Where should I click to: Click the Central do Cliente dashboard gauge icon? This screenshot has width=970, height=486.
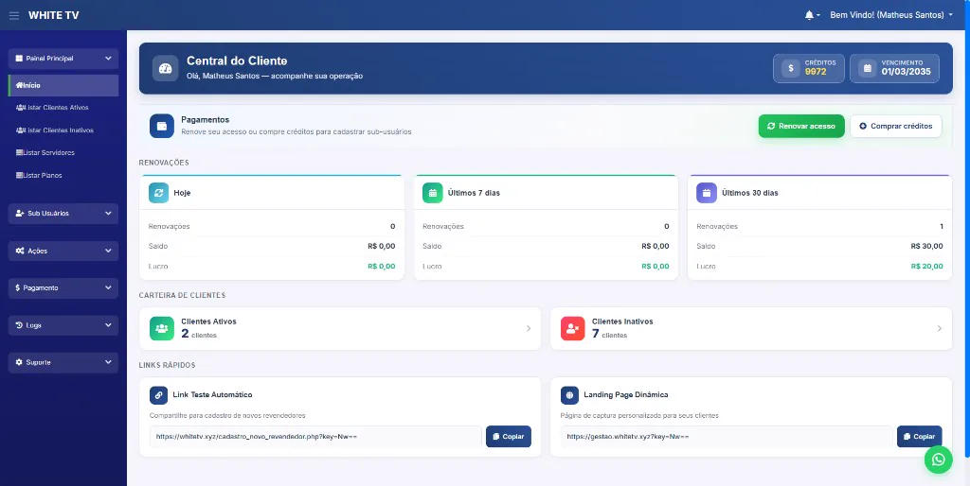click(x=165, y=68)
